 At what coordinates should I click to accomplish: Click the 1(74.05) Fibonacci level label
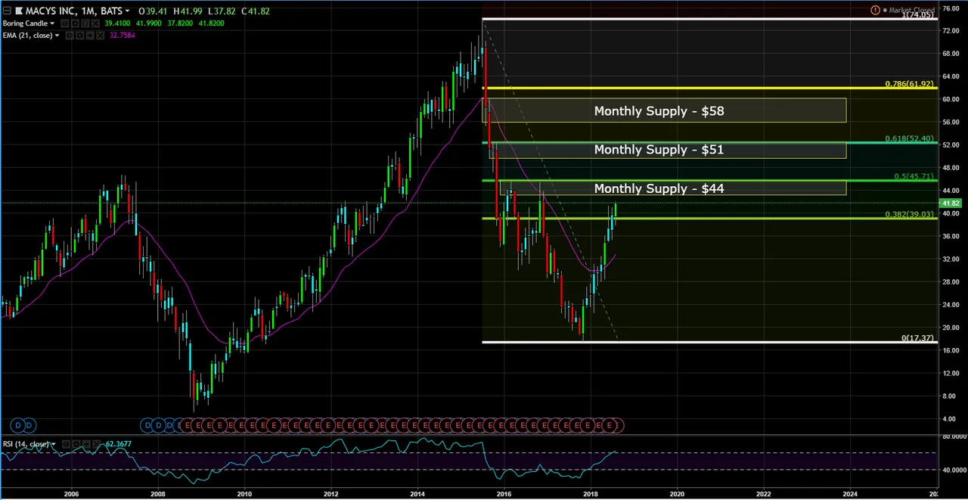(x=917, y=14)
